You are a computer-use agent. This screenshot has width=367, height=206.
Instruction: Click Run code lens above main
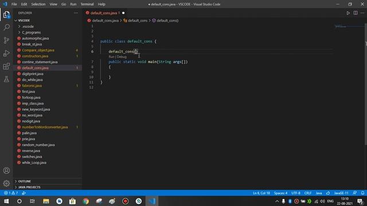pyautogui.click(x=111, y=57)
